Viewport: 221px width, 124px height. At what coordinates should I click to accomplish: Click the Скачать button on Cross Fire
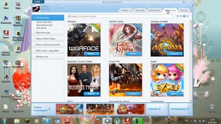point(133,94)
